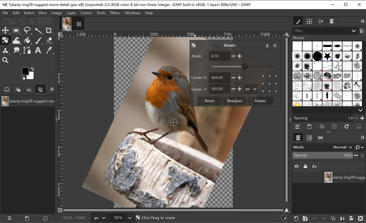
Task: Click the Reset button in Rotate dialog
Action: [209, 101]
